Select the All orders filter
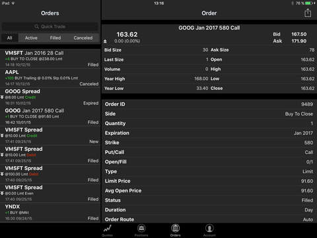317x238 pixels. [9, 38]
